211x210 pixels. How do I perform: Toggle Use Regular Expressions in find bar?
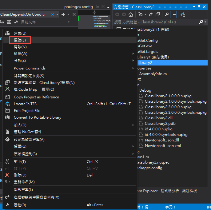pos(16,22)
